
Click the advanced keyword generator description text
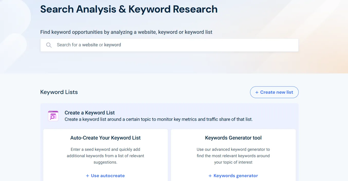pos(233,156)
